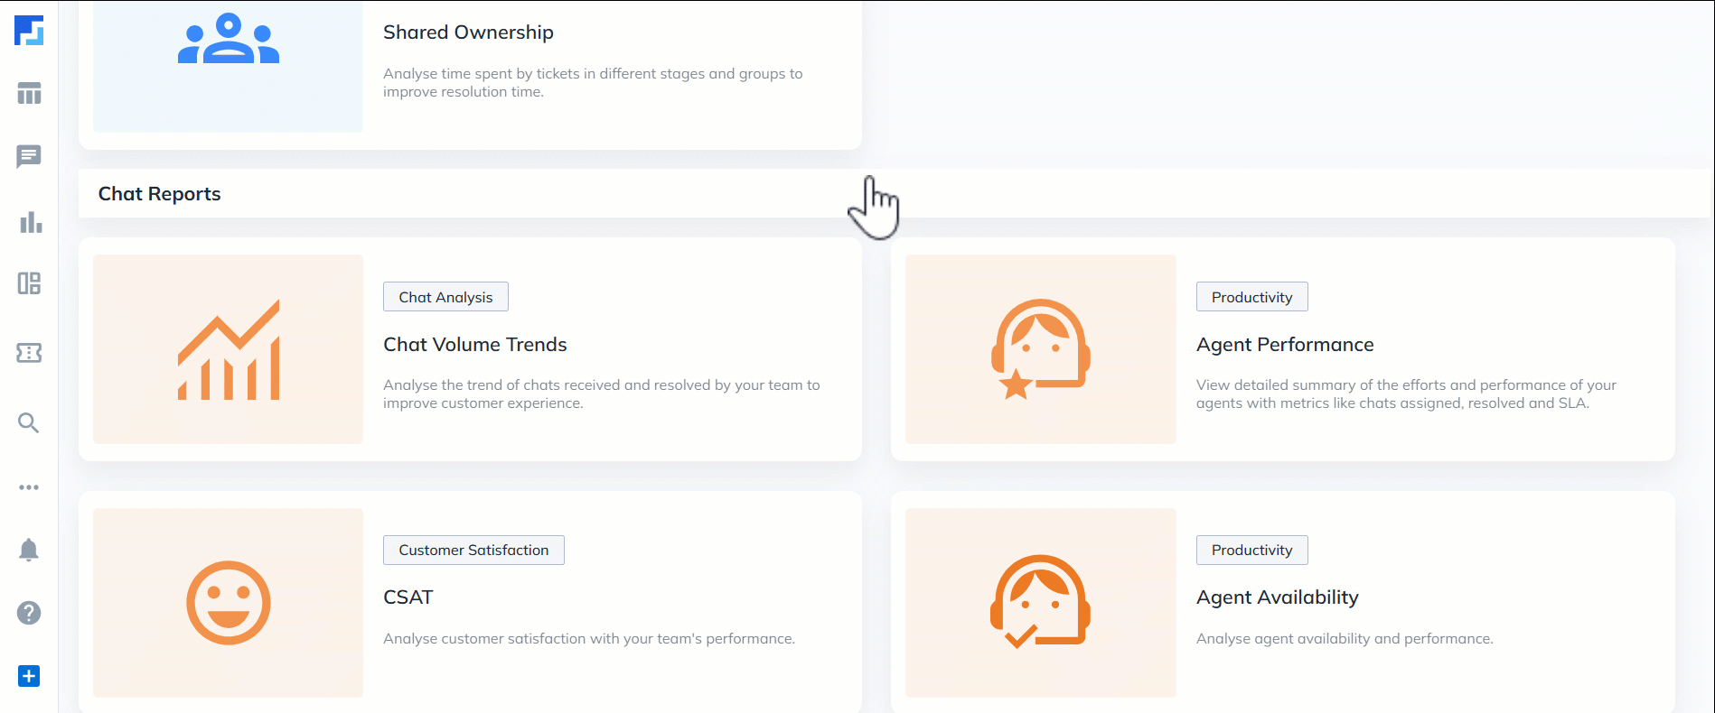The height and width of the screenshot is (713, 1715).
Task: Open the CSAT report title
Action: pos(408,597)
